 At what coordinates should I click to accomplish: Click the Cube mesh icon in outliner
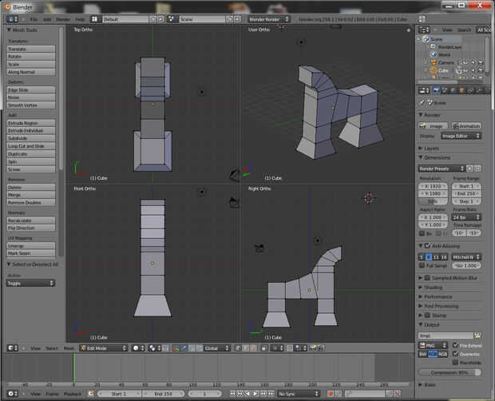pyautogui.click(x=432, y=70)
